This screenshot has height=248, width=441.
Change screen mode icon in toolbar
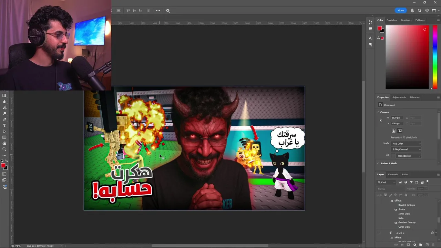pyautogui.click(x=4, y=180)
